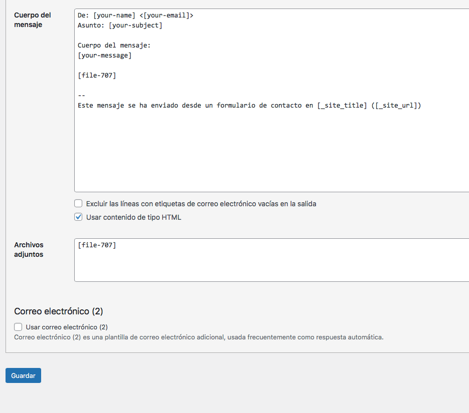The width and height of the screenshot is (469, 413).
Task: Click the Guardar button
Action: pyautogui.click(x=24, y=375)
